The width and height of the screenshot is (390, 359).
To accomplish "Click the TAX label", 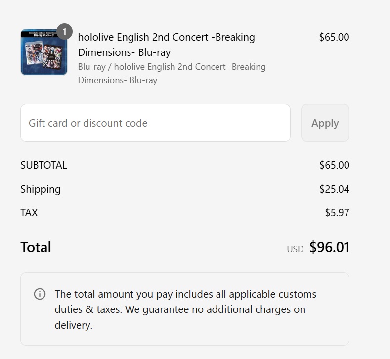I will (29, 213).
